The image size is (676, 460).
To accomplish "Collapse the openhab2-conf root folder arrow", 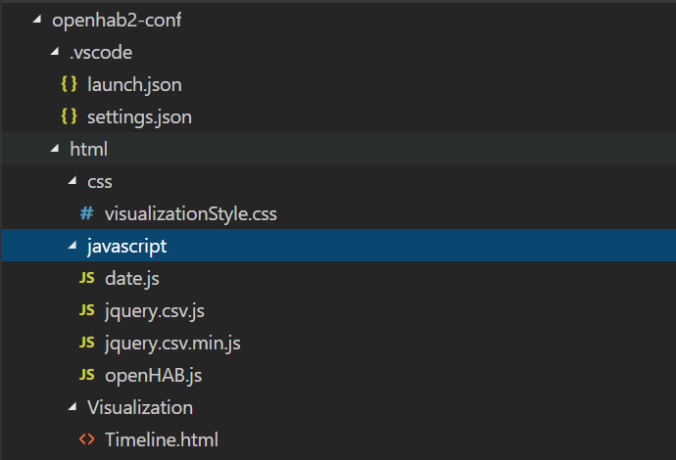I will [x=37, y=21].
